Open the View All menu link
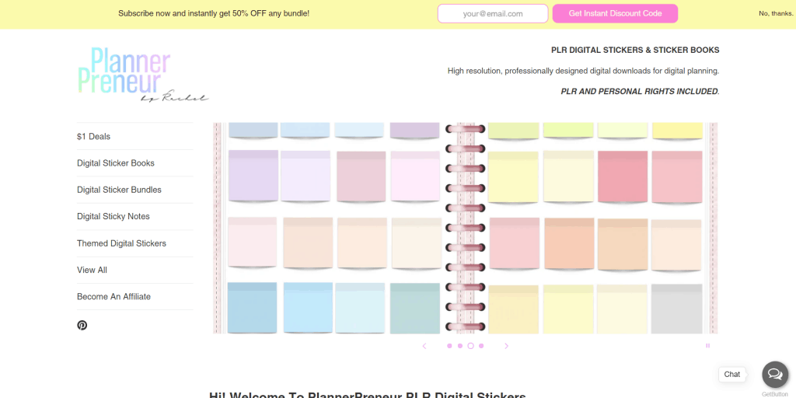796x398 pixels. click(x=92, y=270)
